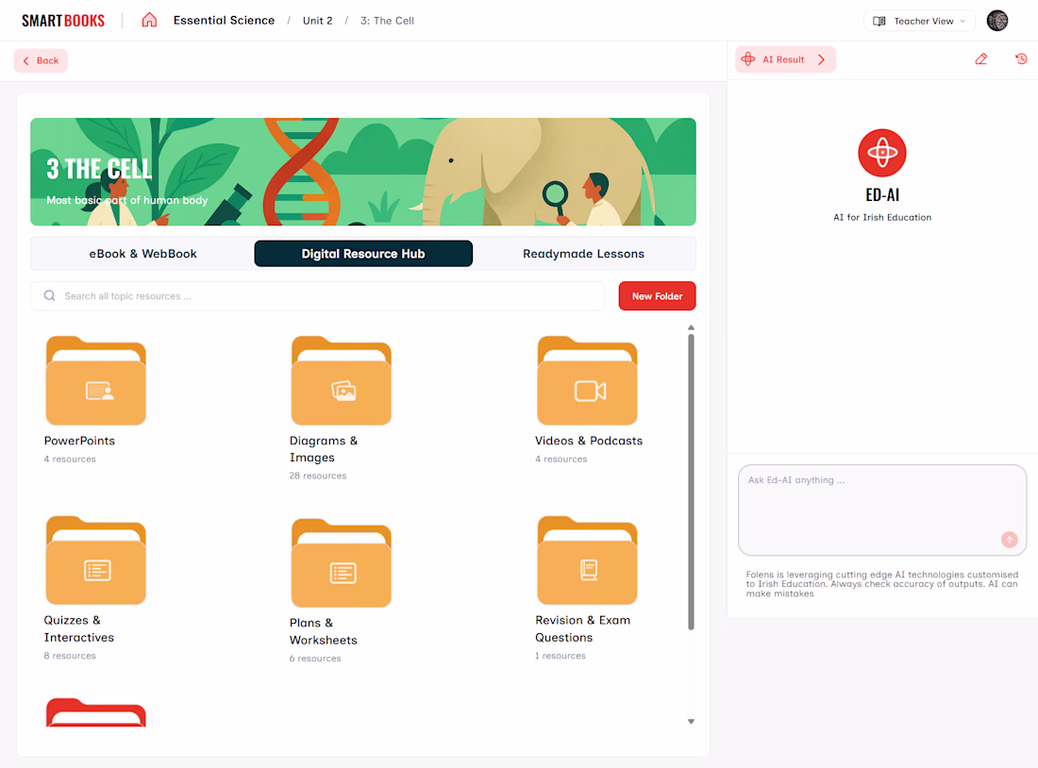Click the scroll down arrow of resource list

[x=691, y=722]
